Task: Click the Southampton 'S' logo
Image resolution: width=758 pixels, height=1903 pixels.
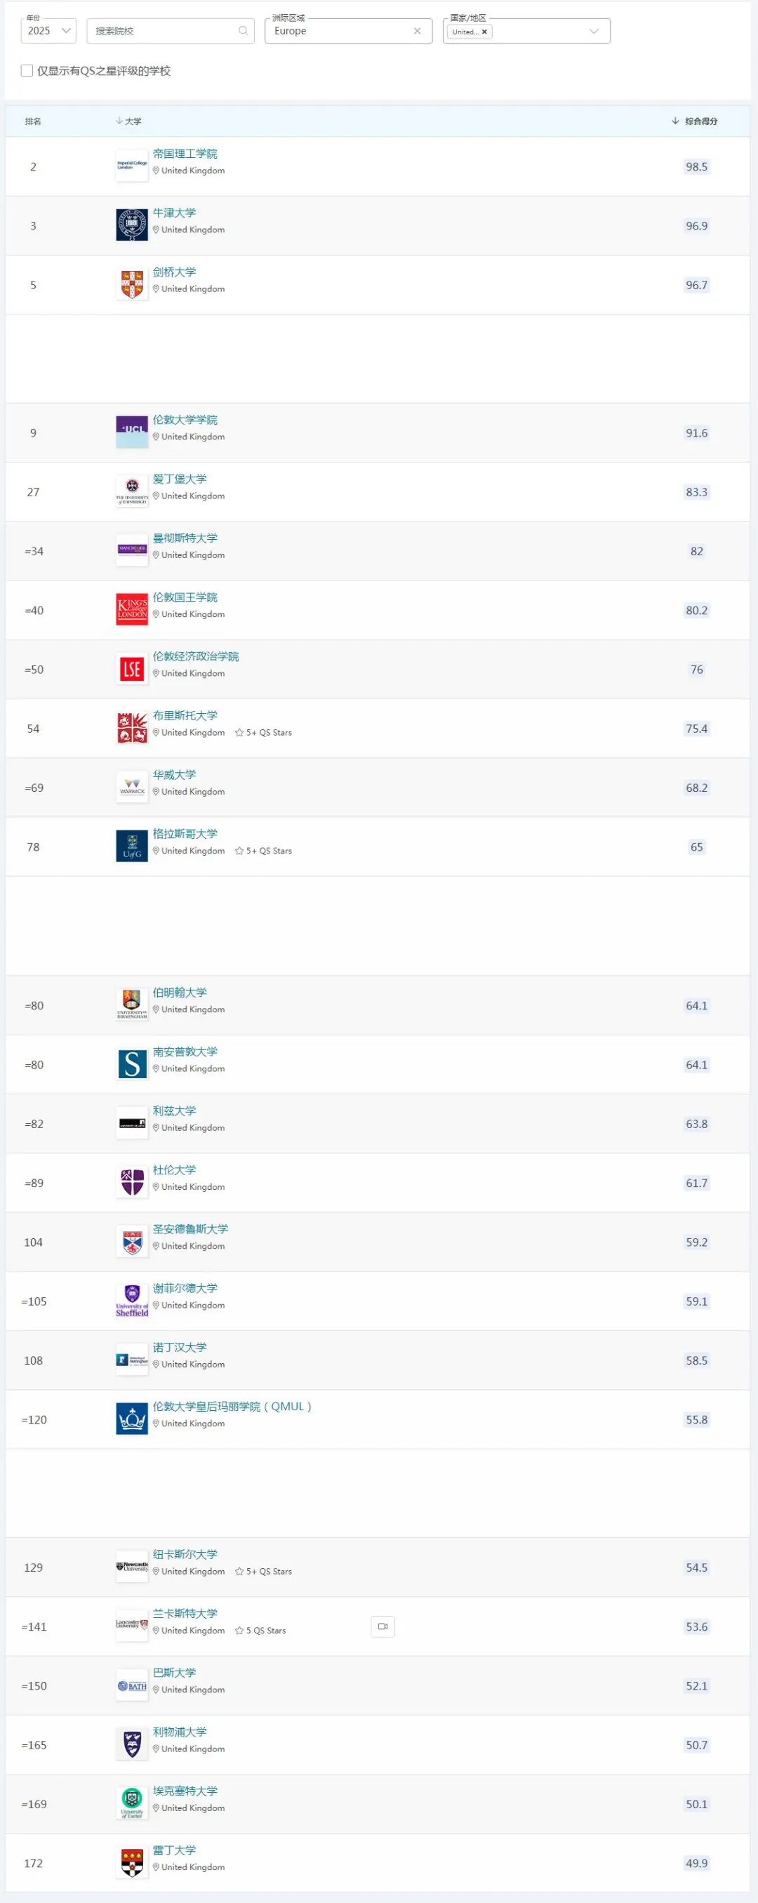Action: (x=132, y=1063)
